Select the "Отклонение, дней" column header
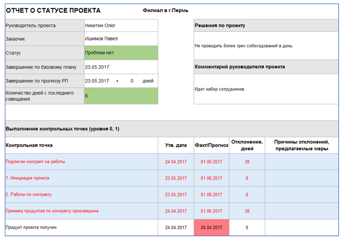 [x=247, y=145]
